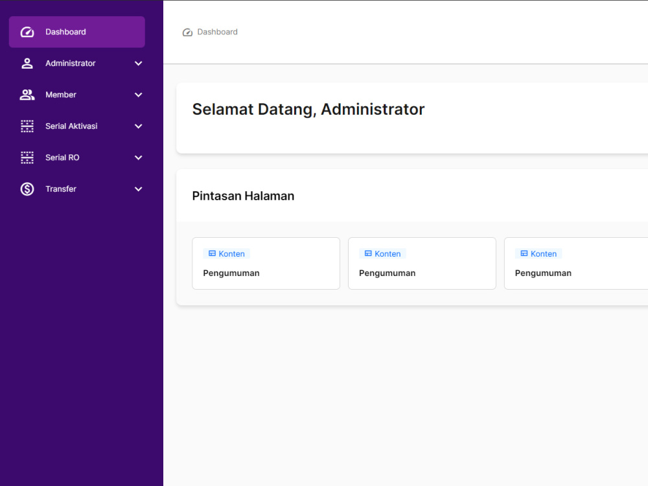Screen dimensions: 648x486
Task: Open the Transfer sidebar menu
Action: pos(77,189)
